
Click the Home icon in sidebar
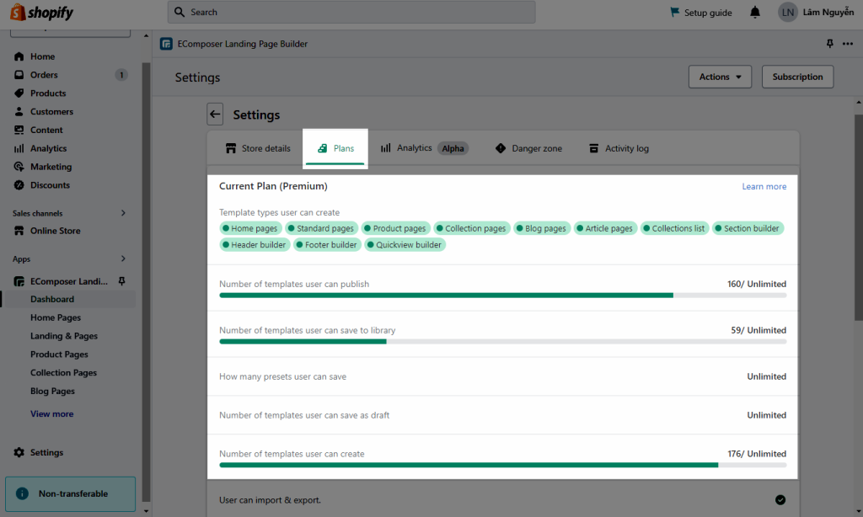coord(19,56)
